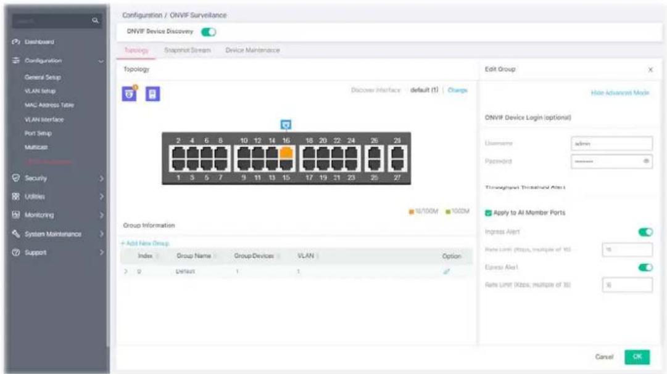Select port 24 on the switch diagram
667x374 pixels.
(351, 153)
